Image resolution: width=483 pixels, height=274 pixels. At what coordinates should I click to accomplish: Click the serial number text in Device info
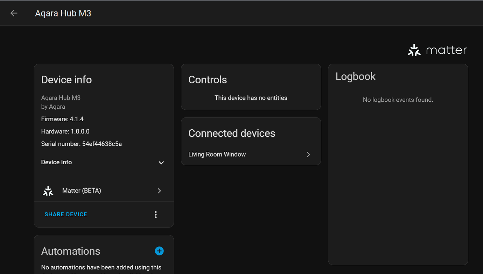[81, 144]
